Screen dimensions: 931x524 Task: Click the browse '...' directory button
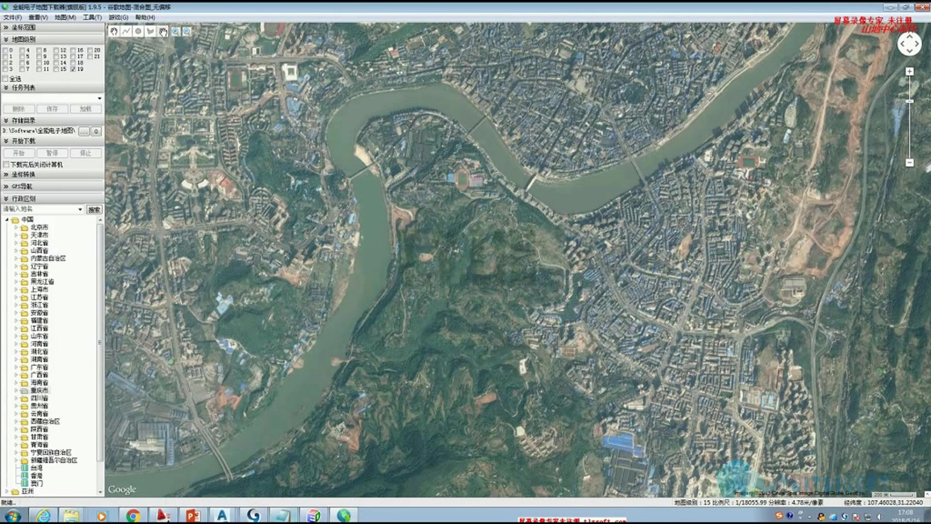(x=84, y=132)
